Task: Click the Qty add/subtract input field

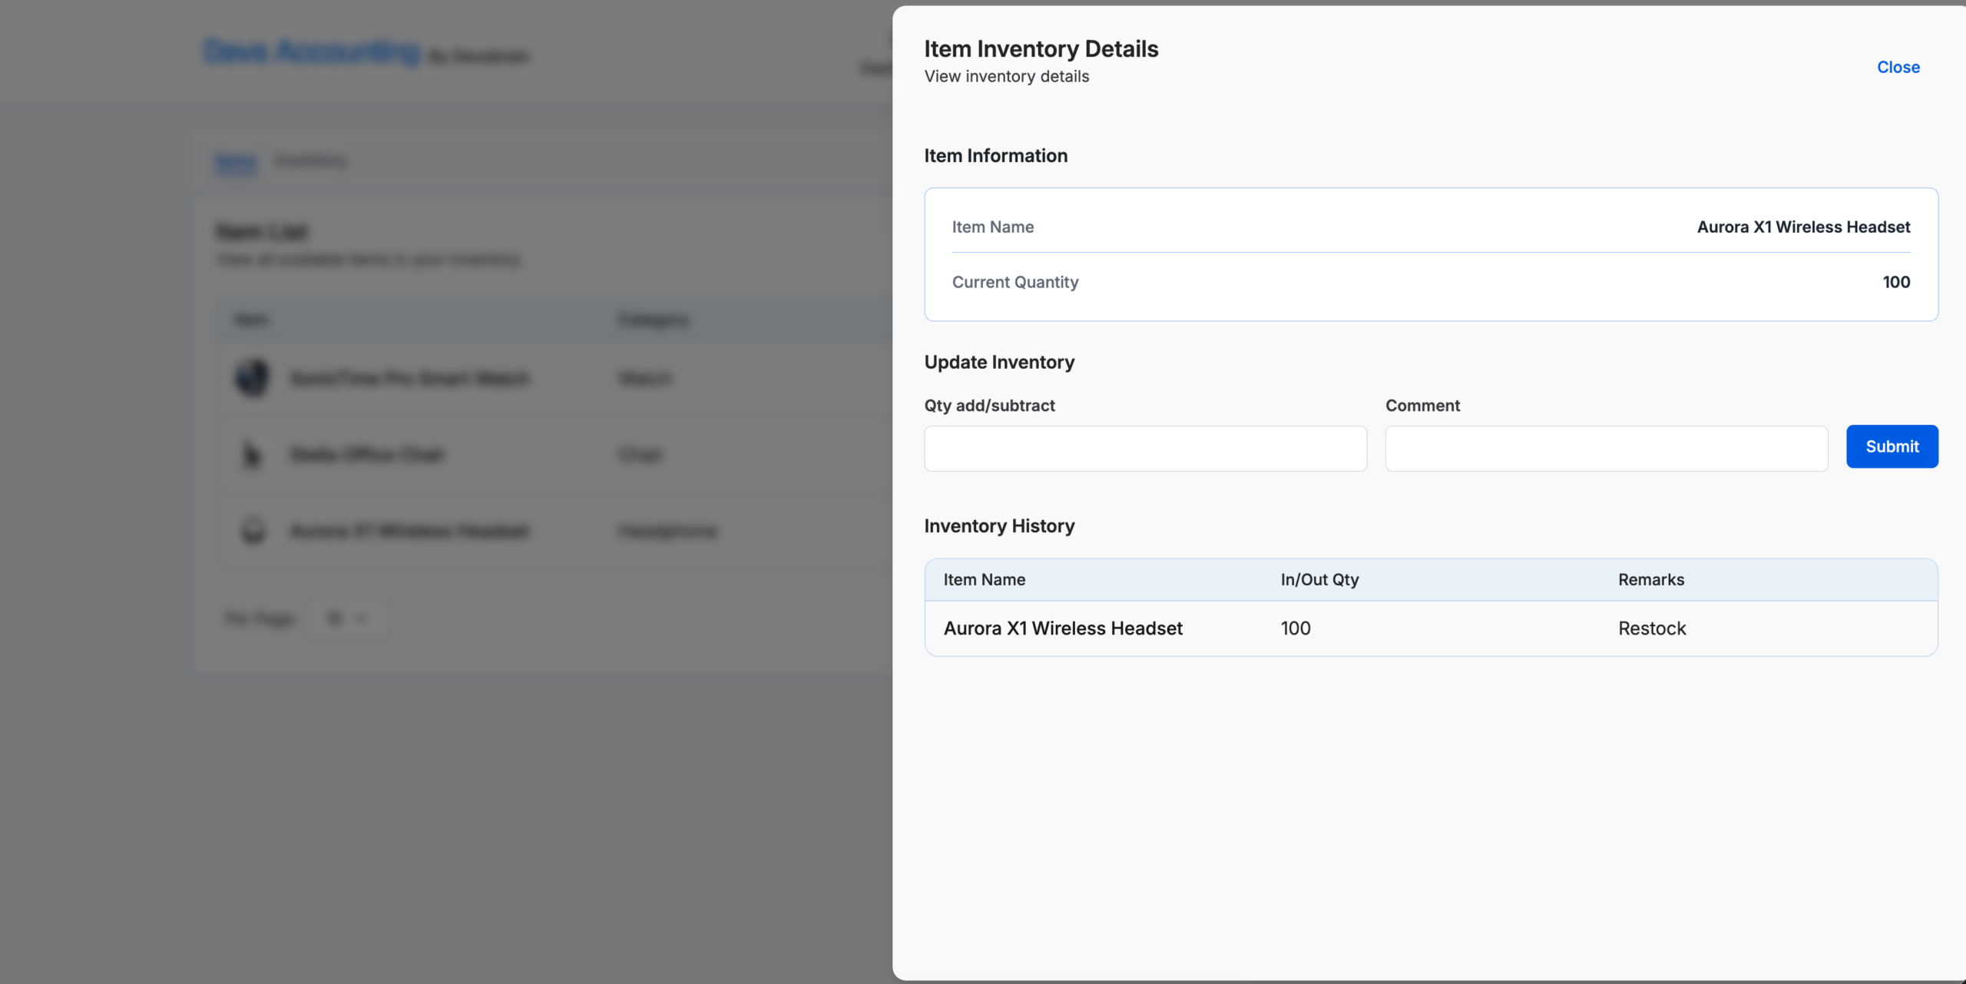Action: 1145,449
